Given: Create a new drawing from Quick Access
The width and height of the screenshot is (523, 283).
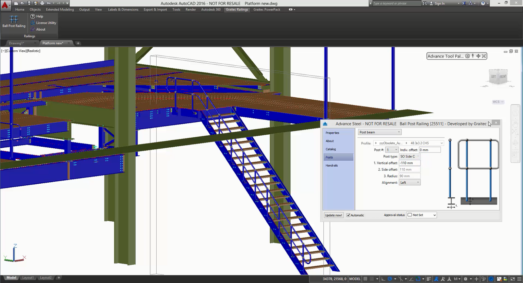Looking at the screenshot, I should (16, 3).
